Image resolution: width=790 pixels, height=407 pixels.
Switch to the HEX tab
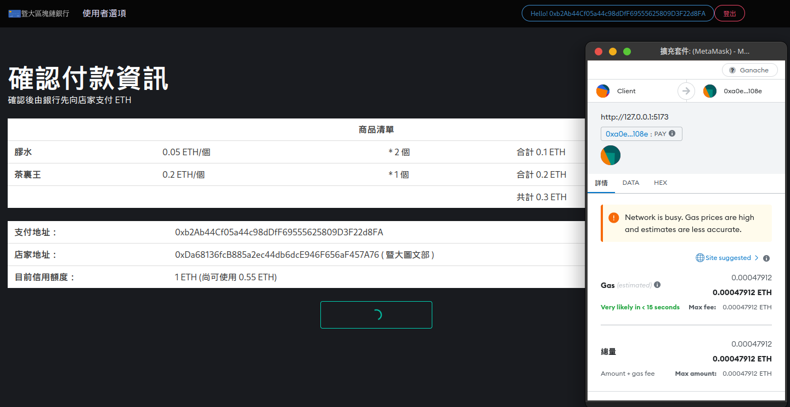pyautogui.click(x=661, y=183)
